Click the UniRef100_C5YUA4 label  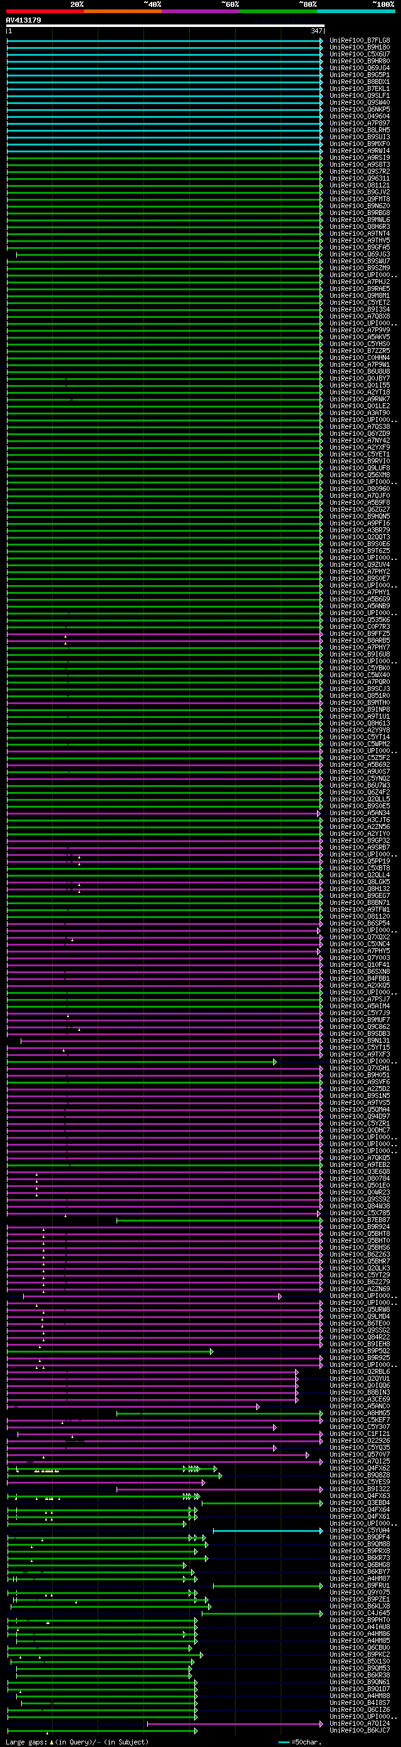tap(360, 1530)
